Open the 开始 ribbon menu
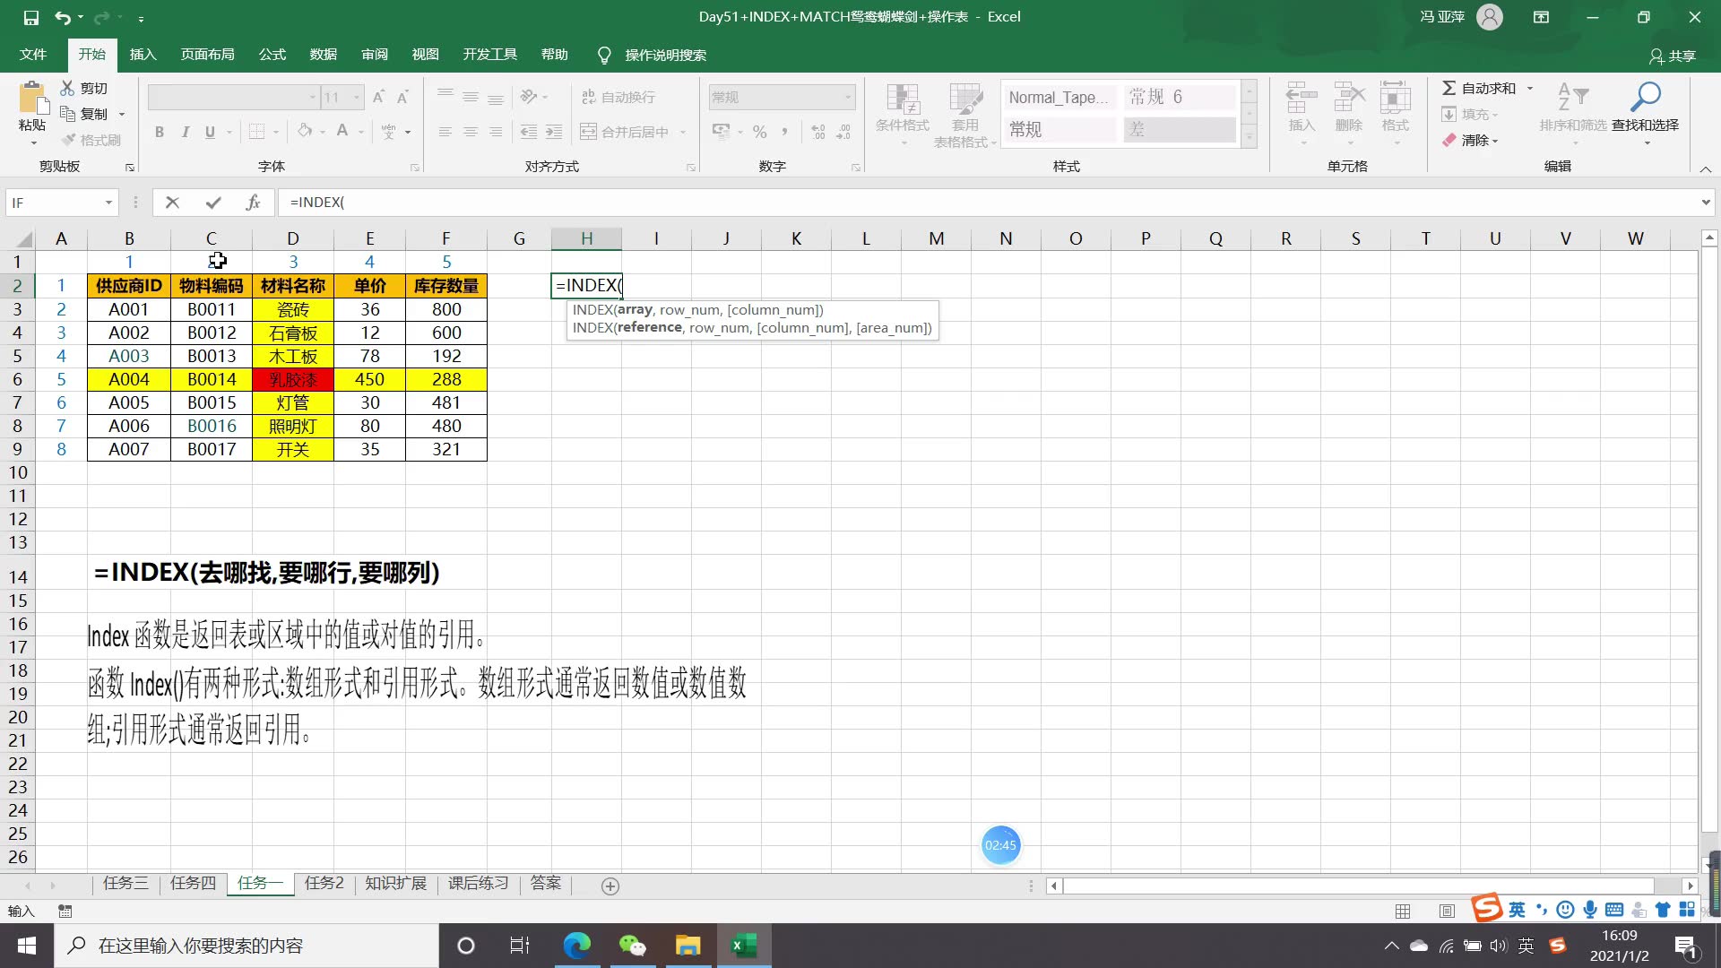Screen dimensions: 1721x968 click(x=91, y=55)
